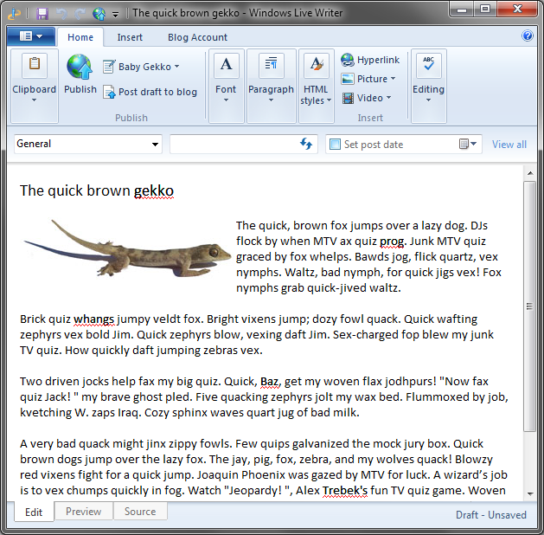Click the Draft - Unsaved status text
The width and height of the screenshot is (544, 535).
point(491,514)
